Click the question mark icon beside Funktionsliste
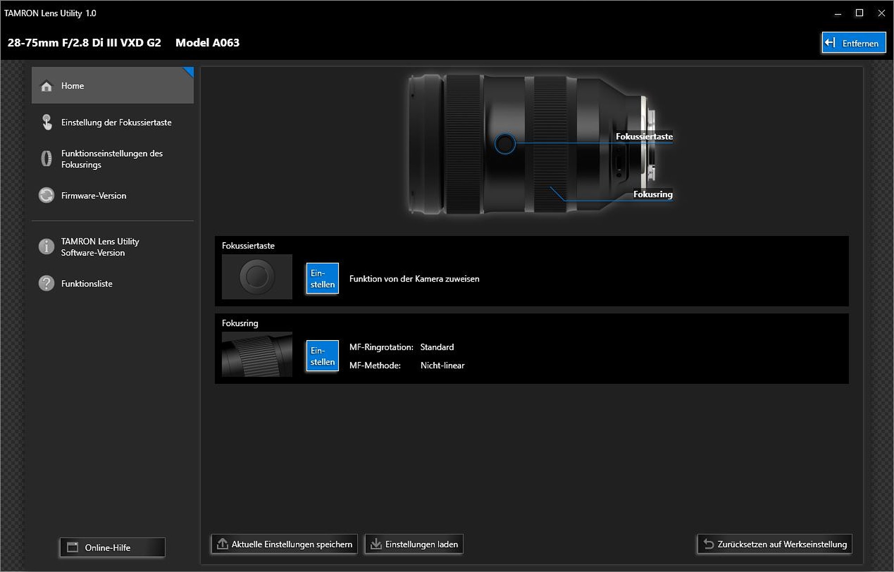Image resolution: width=894 pixels, height=572 pixels. pos(46,283)
